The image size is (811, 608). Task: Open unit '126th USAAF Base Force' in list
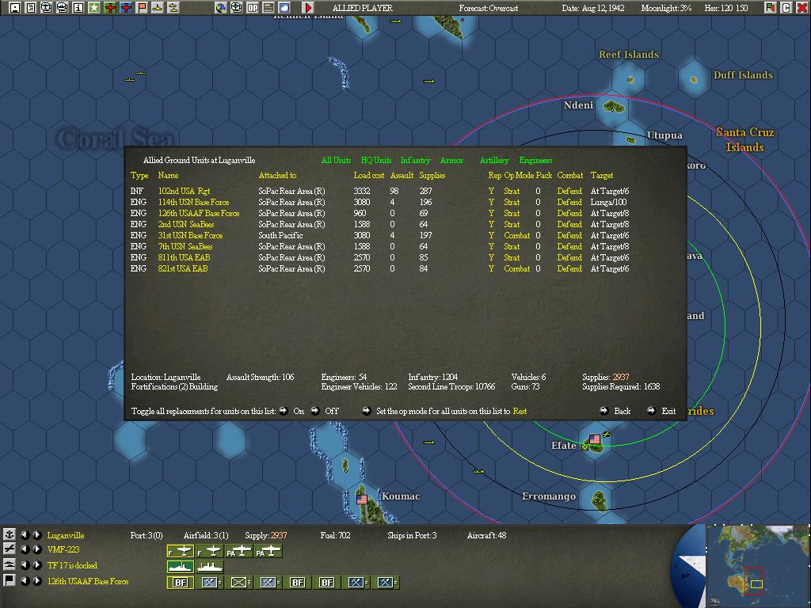point(199,213)
